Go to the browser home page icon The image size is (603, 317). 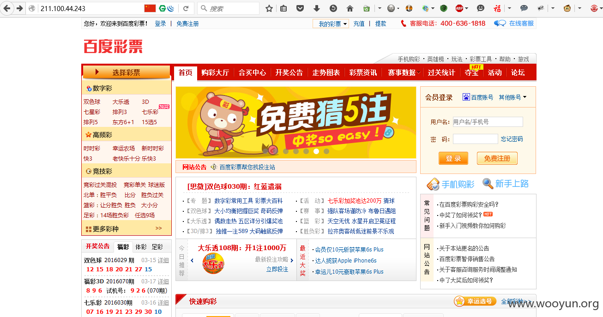(350, 8)
